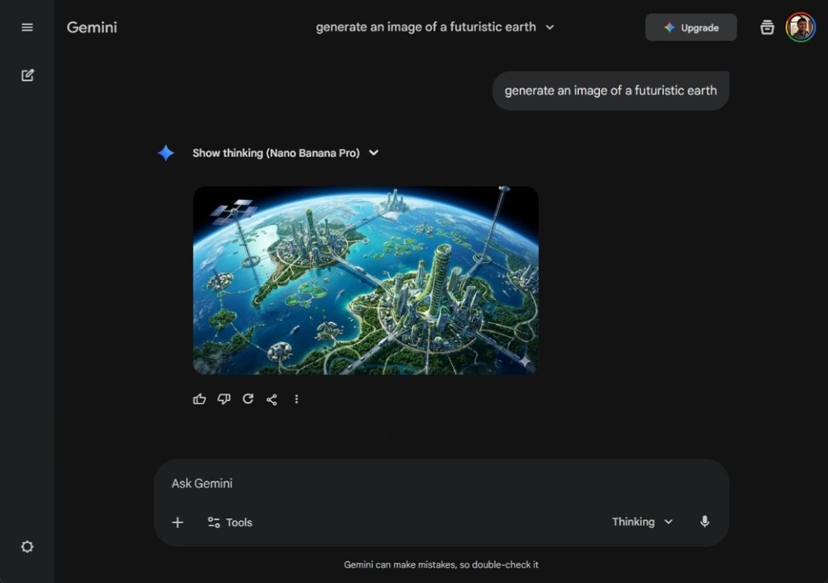828x583 pixels.
Task: Activate microphone voice input
Action: [704, 522]
